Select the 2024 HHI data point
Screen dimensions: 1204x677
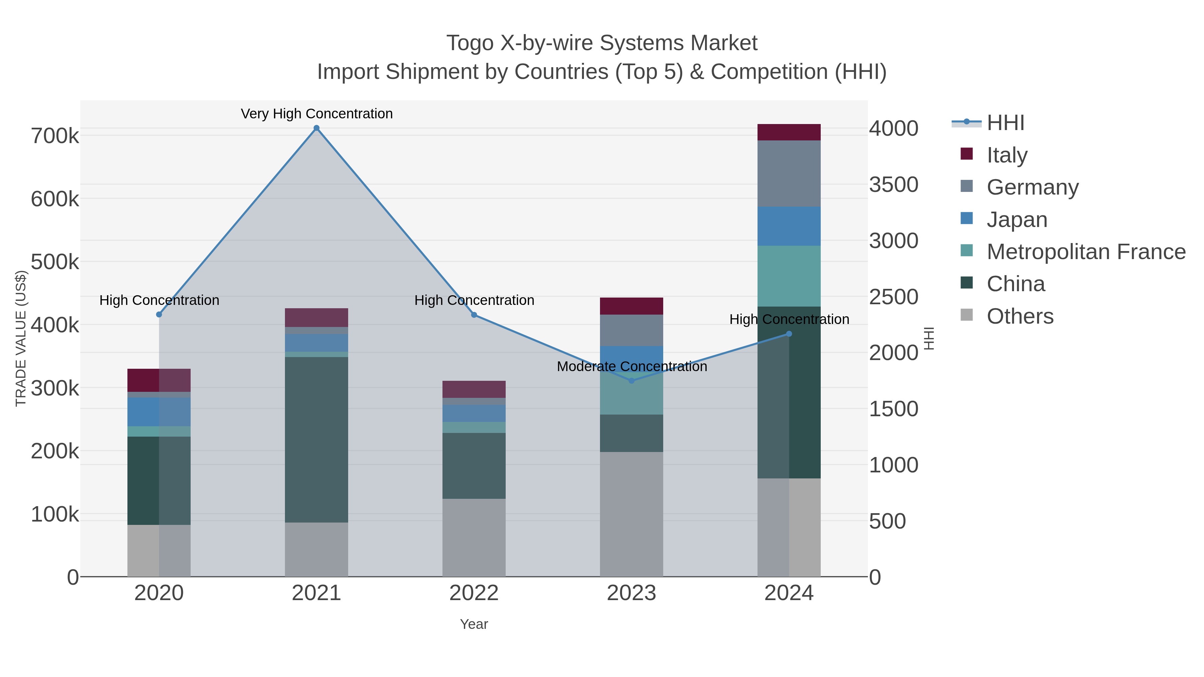(x=789, y=334)
